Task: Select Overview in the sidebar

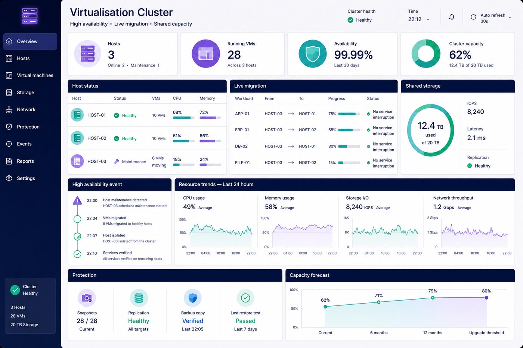Action: 30,41
